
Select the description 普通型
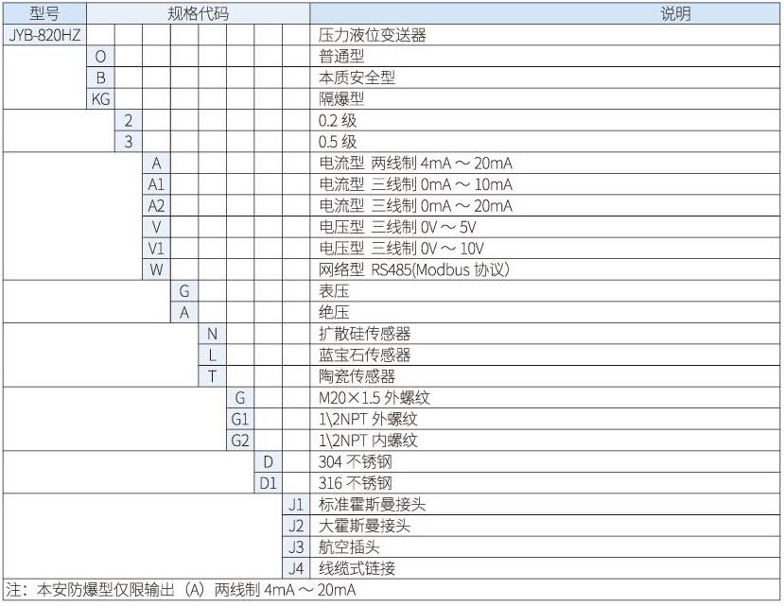pyautogui.click(x=341, y=57)
